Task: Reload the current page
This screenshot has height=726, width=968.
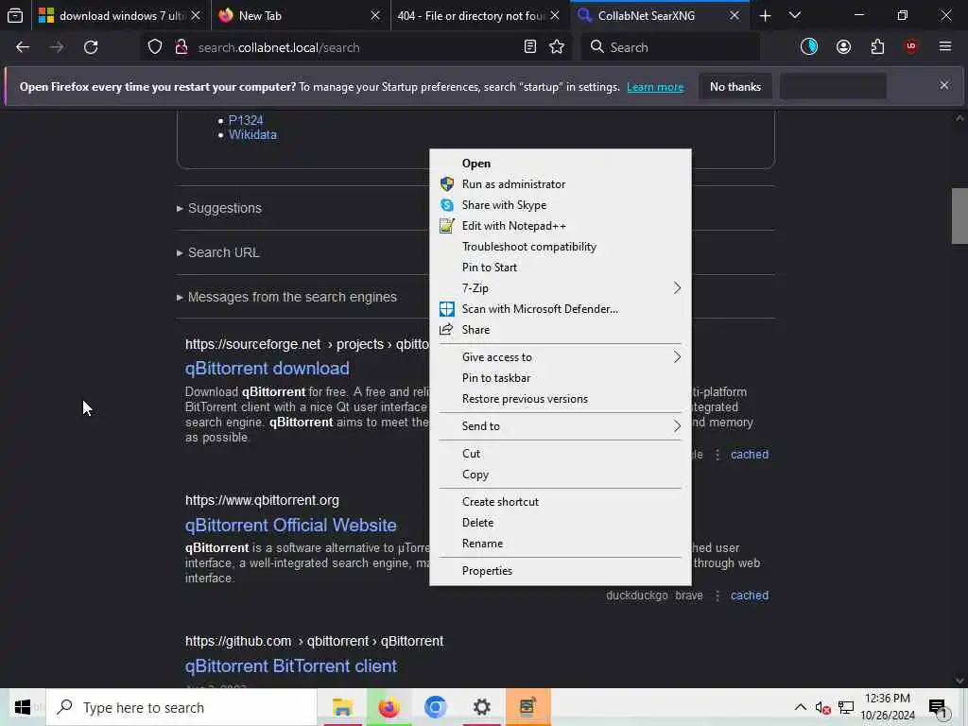Action: tap(91, 47)
